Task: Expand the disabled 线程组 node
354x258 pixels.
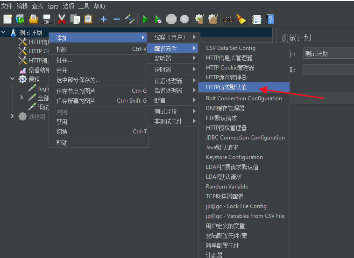Action: pos(13,116)
